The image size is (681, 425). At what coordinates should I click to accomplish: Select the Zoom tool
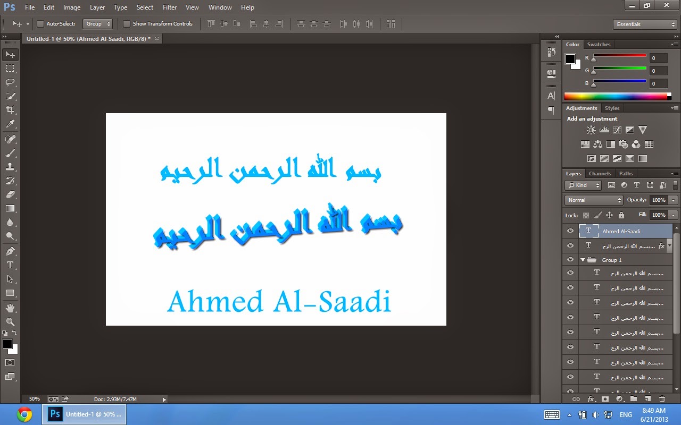tap(10, 321)
